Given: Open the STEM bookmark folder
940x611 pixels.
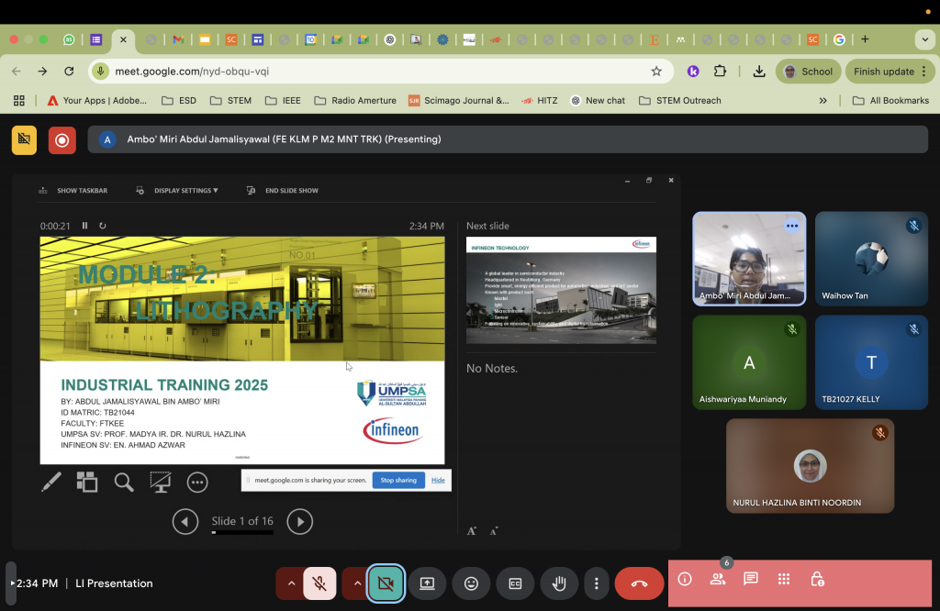Looking at the screenshot, I should [230, 101].
